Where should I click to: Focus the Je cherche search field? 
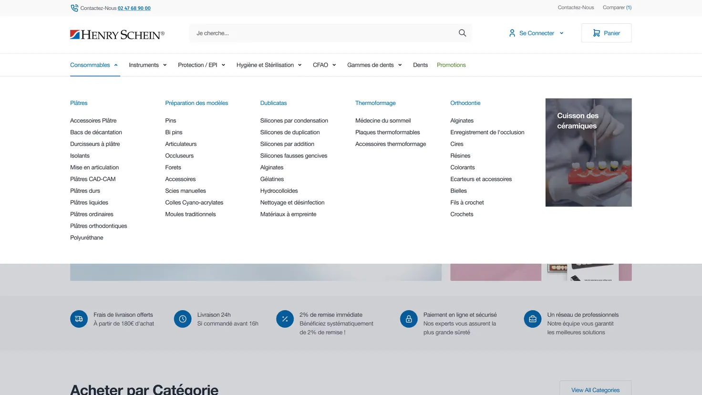[324, 33]
